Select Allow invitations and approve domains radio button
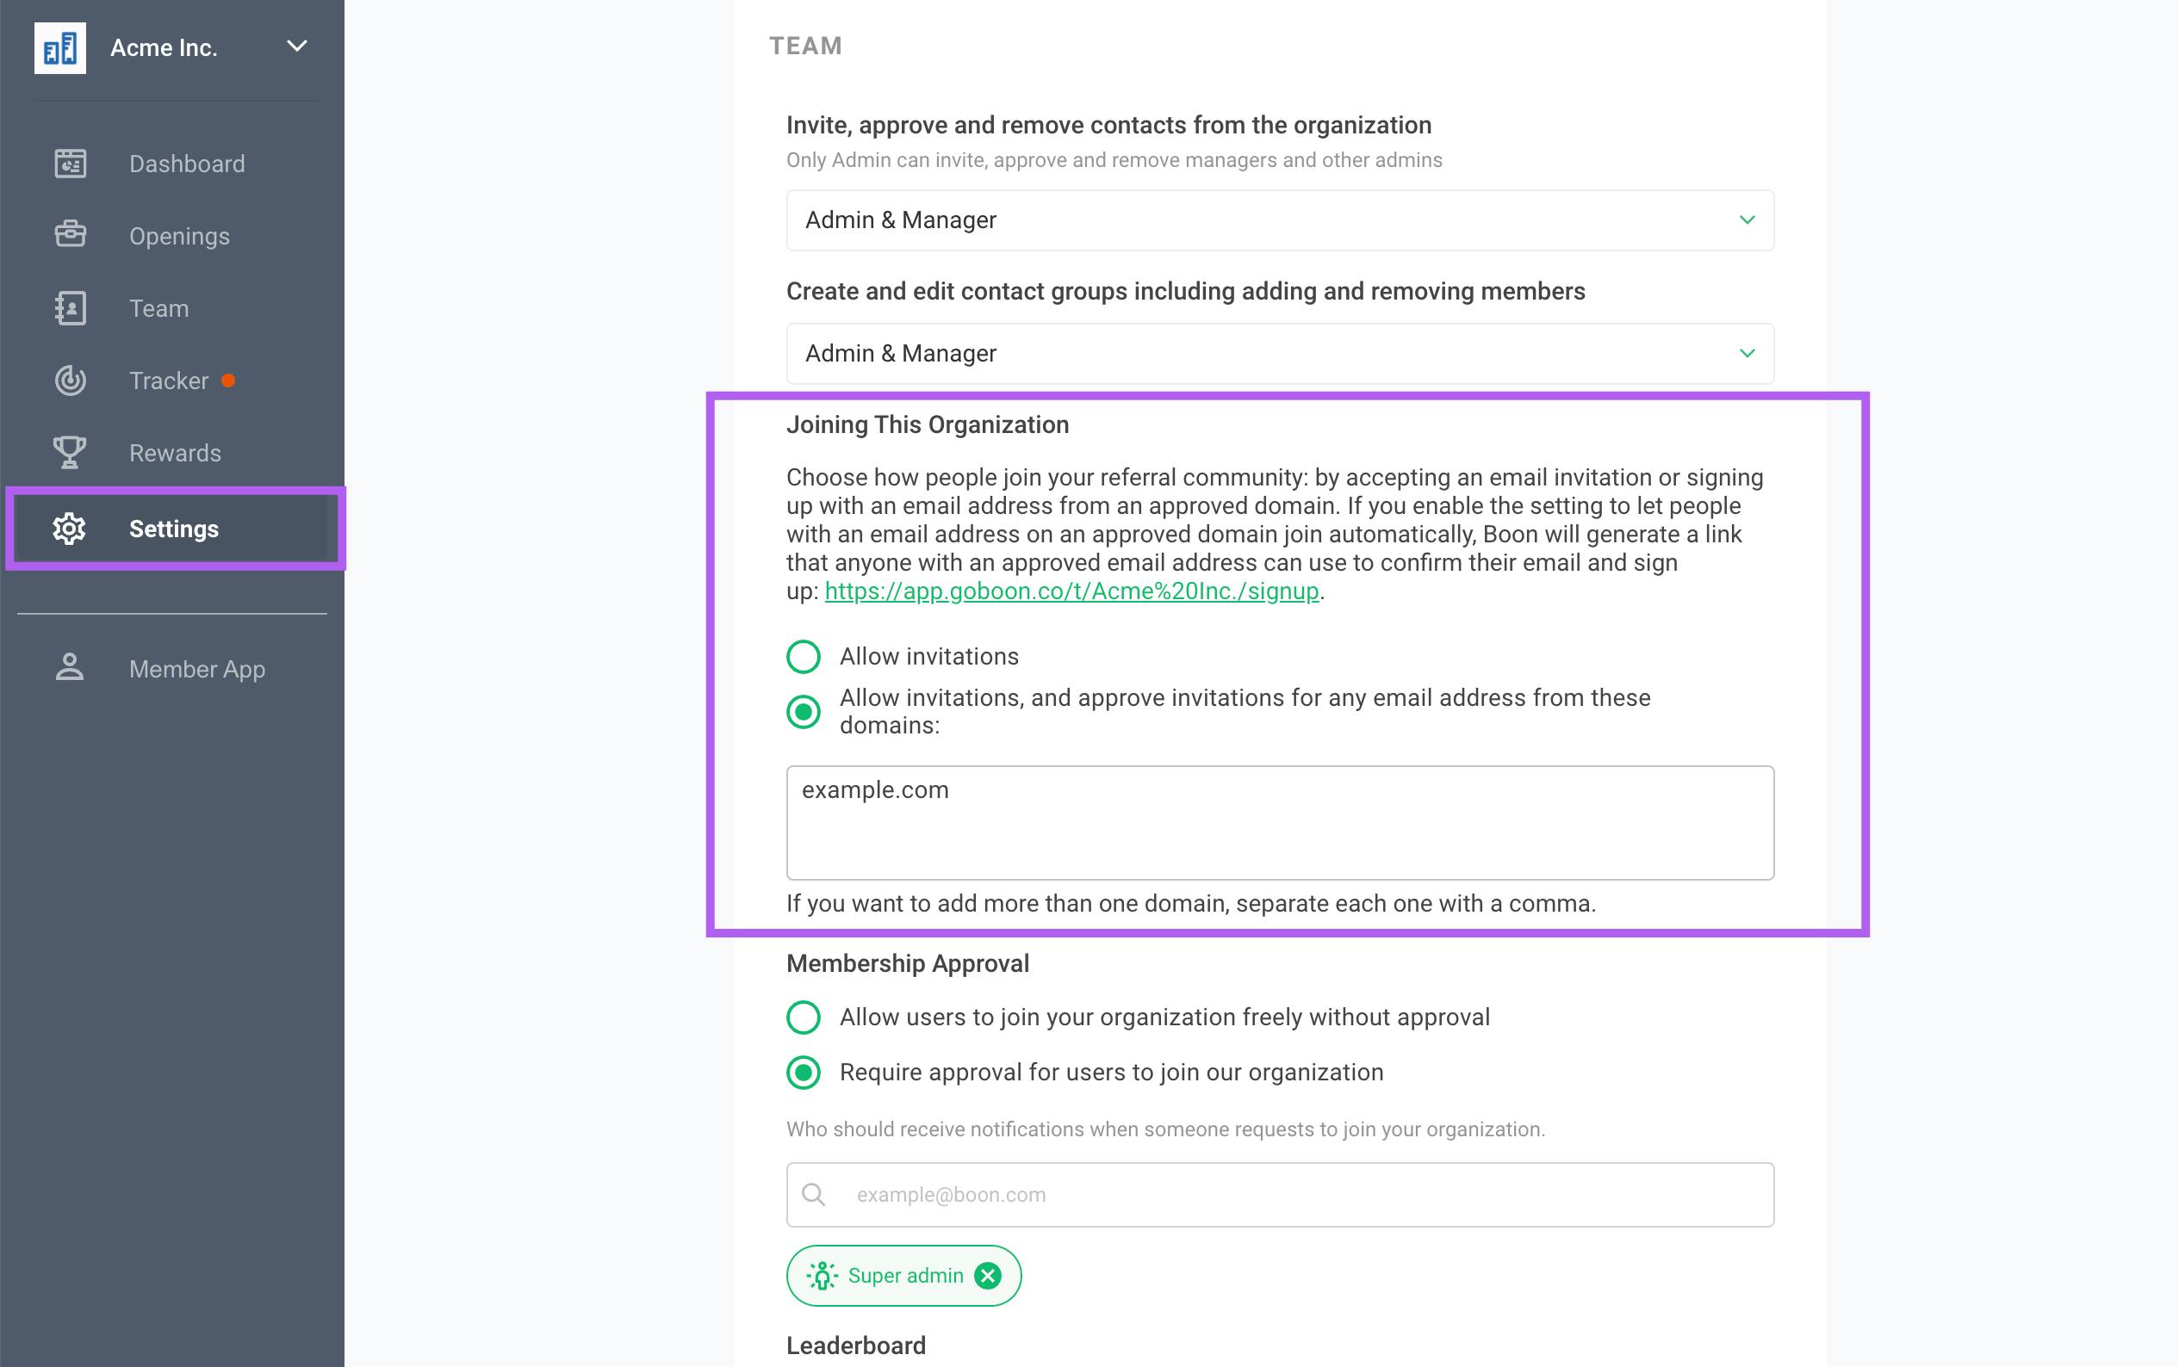 804,712
